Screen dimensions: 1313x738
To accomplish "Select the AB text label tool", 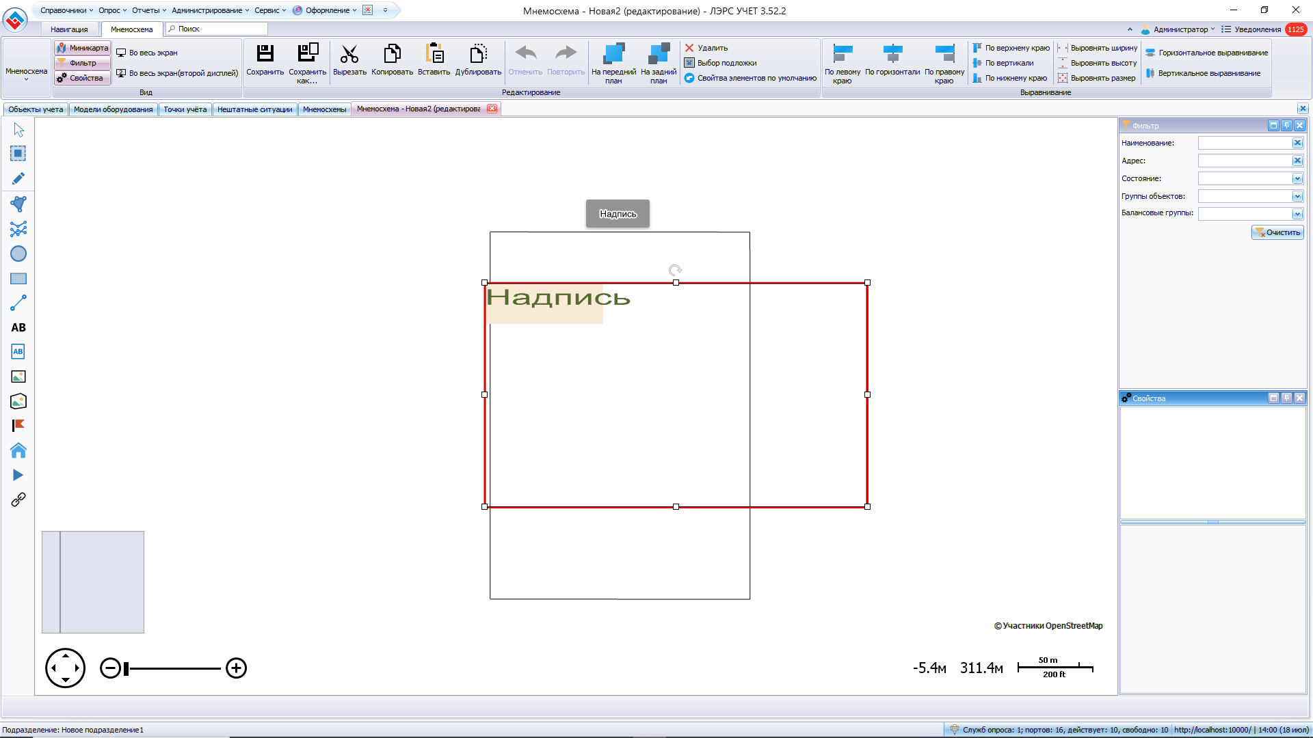I will tap(18, 327).
